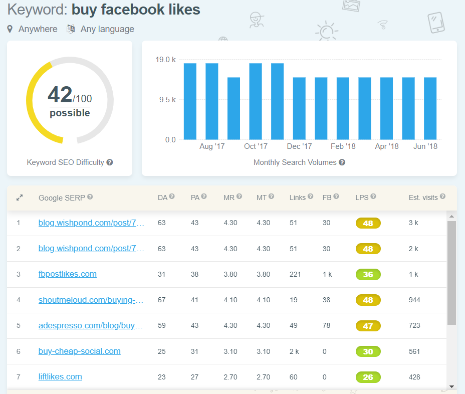
Task: Click the LPS column header
Action: pos(362,198)
